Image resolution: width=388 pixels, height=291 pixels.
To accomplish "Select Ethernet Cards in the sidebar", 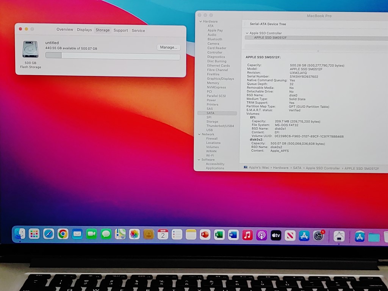I will [219, 66].
